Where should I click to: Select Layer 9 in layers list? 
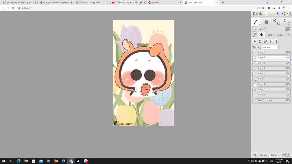[271, 53]
